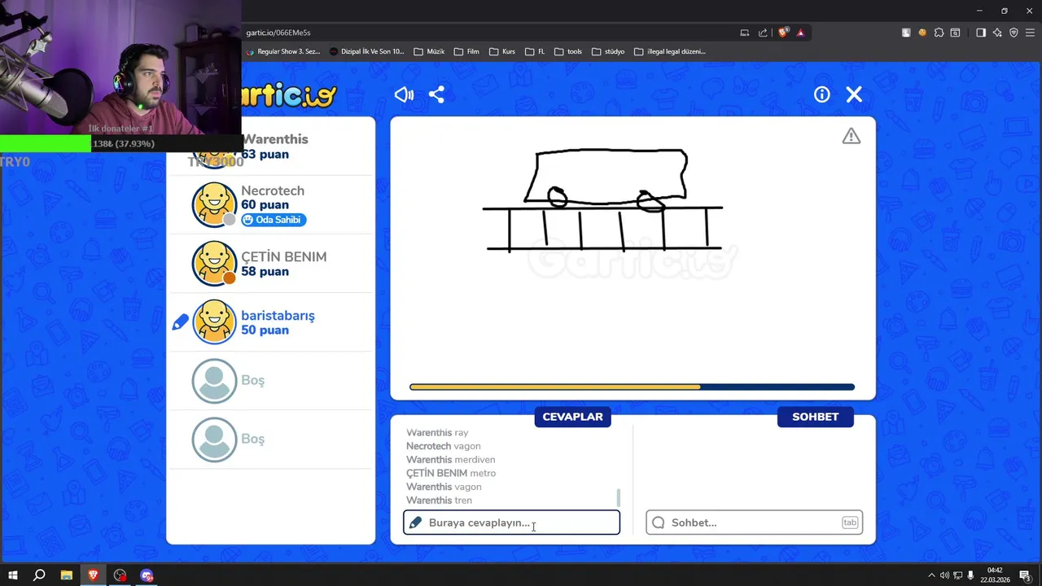Open the stüdyo bookmarks folder

click(608, 51)
